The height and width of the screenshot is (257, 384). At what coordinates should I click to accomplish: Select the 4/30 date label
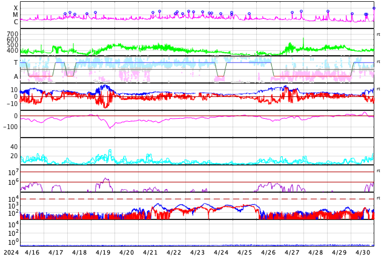pos(362,252)
